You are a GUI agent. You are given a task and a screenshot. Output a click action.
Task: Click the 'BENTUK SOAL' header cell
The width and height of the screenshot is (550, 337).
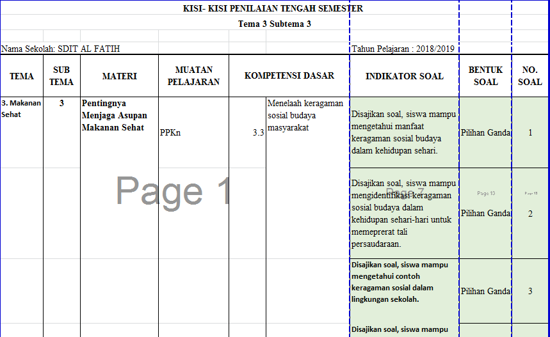point(485,76)
